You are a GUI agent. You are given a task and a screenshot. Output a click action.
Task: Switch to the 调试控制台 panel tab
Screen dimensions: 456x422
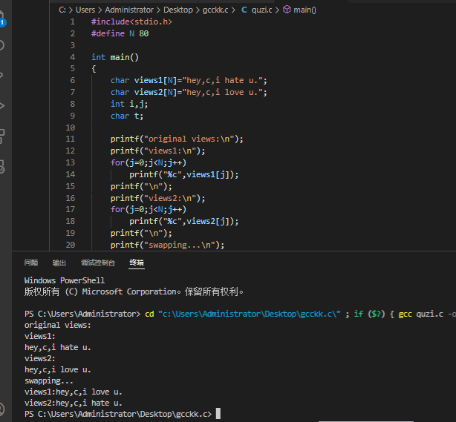pos(98,263)
